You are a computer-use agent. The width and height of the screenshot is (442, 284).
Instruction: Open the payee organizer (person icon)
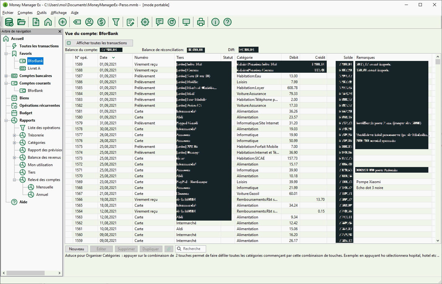[x=89, y=22]
